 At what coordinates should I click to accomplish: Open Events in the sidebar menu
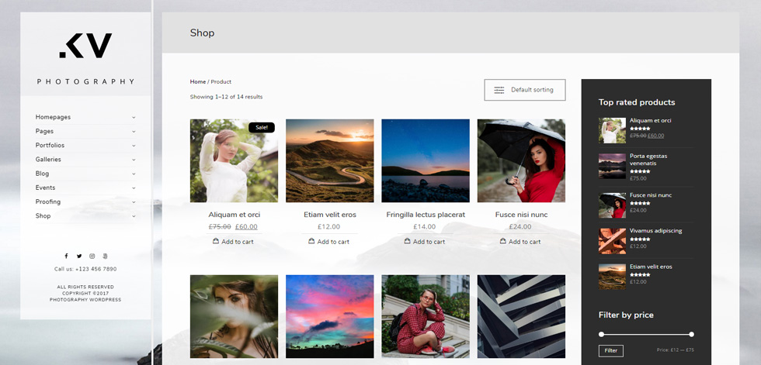(x=46, y=188)
